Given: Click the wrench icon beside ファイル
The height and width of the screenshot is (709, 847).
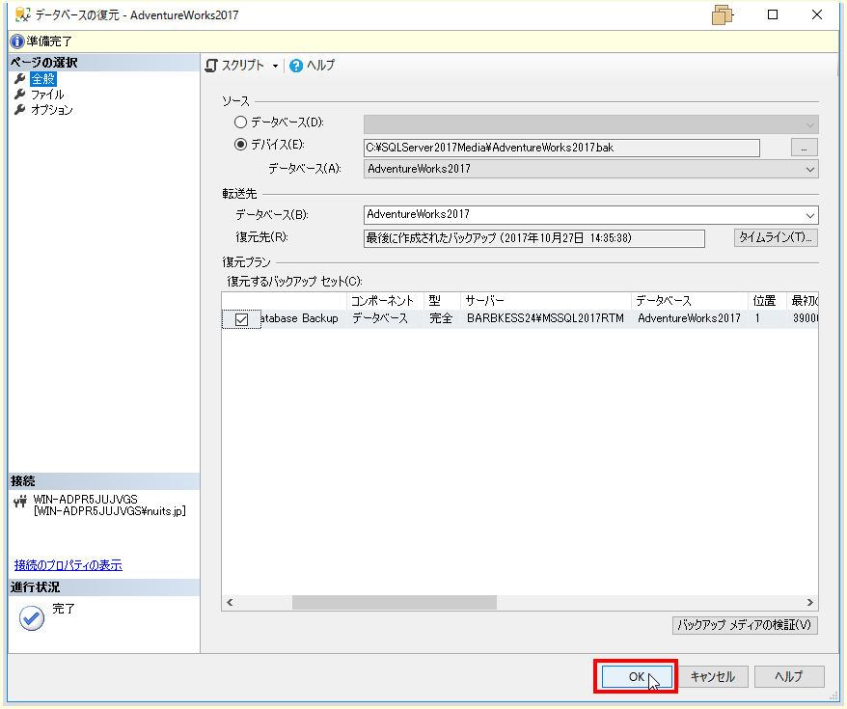Looking at the screenshot, I should coord(20,95).
